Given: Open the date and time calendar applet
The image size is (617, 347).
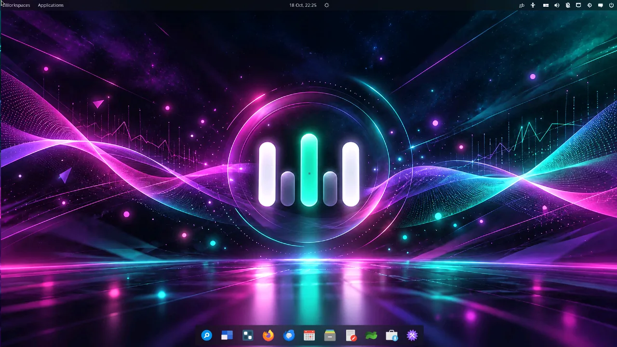Looking at the screenshot, I should 303,5.
